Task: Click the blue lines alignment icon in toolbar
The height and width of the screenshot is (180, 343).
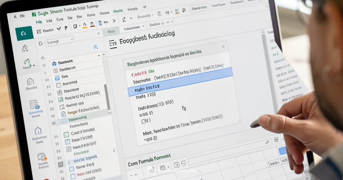Action: point(100,23)
